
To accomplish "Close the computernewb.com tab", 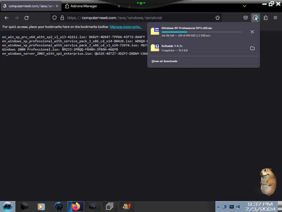I will [57, 6].
